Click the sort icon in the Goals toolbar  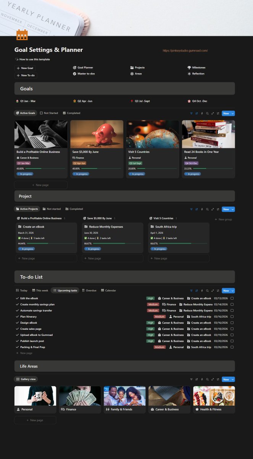pos(197,113)
